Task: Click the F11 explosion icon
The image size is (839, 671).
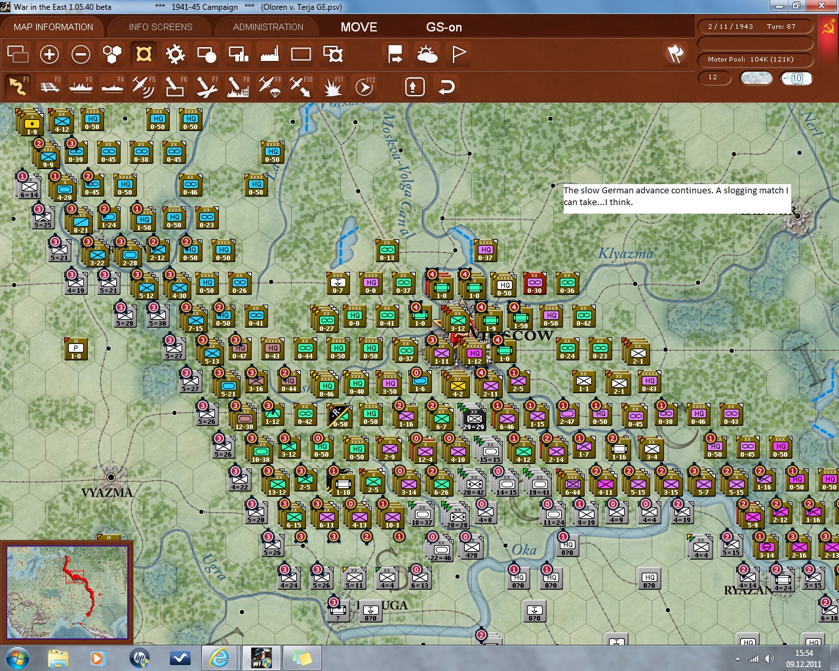Action: [333, 86]
